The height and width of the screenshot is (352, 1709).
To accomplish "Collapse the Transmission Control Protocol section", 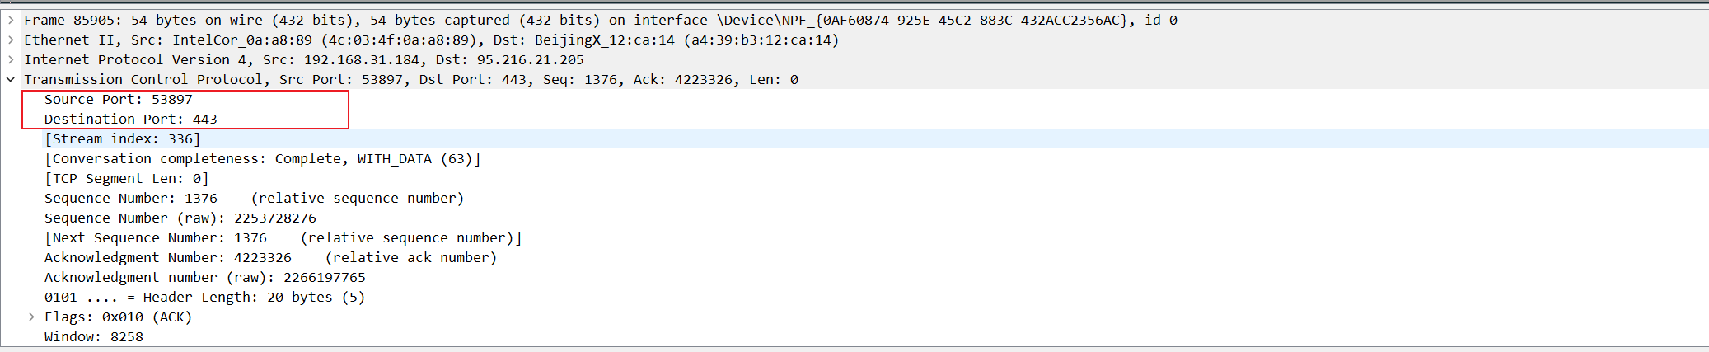I will tap(11, 79).
